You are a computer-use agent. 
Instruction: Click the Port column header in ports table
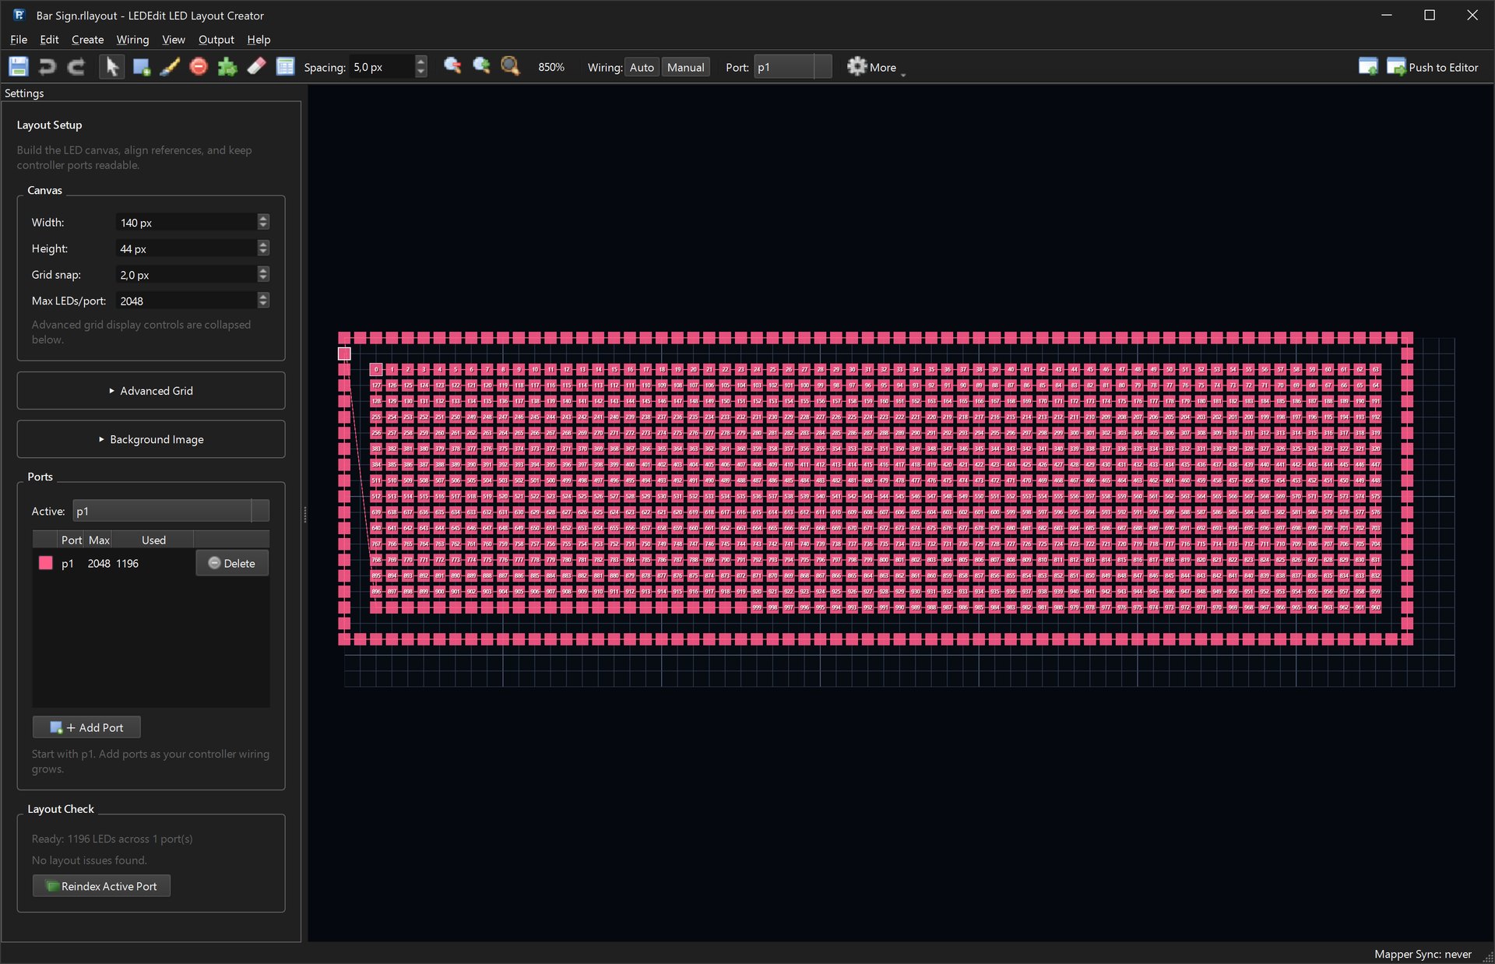click(72, 540)
